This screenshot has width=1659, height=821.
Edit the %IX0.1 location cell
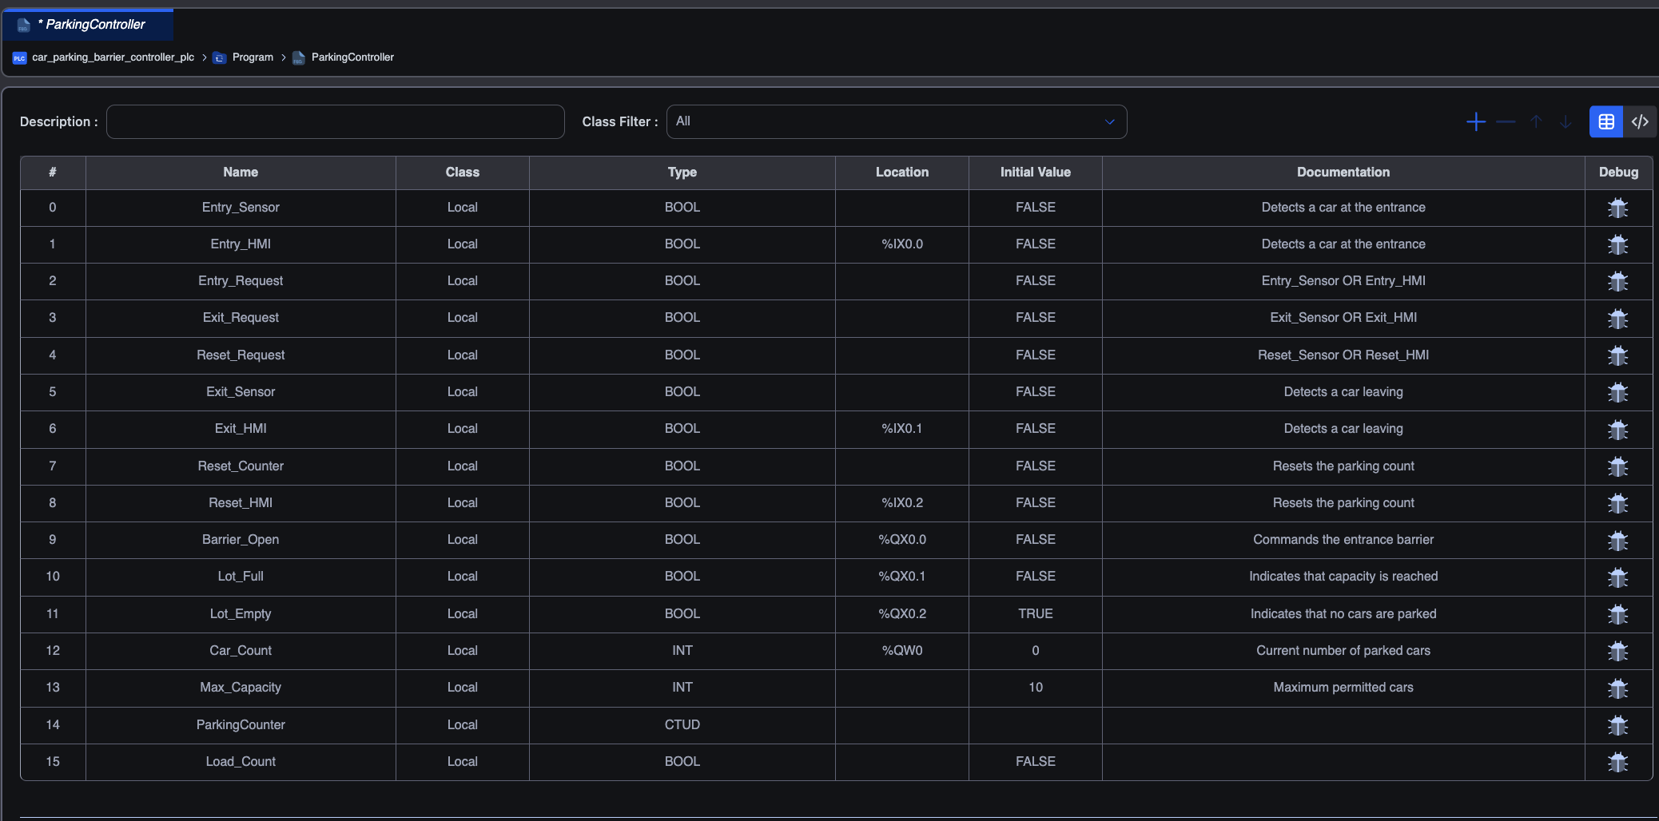click(902, 429)
